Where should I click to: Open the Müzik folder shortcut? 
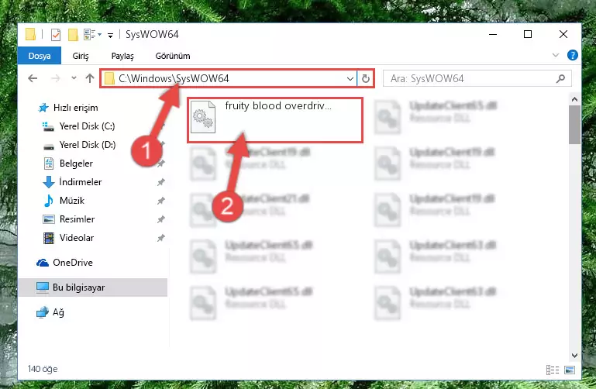click(x=72, y=201)
